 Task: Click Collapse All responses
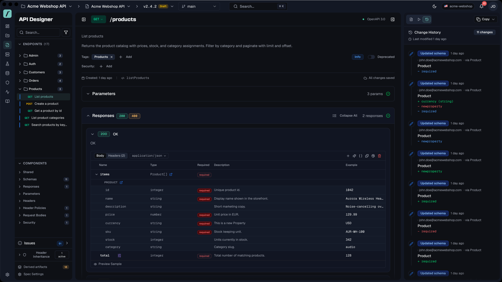(x=345, y=116)
